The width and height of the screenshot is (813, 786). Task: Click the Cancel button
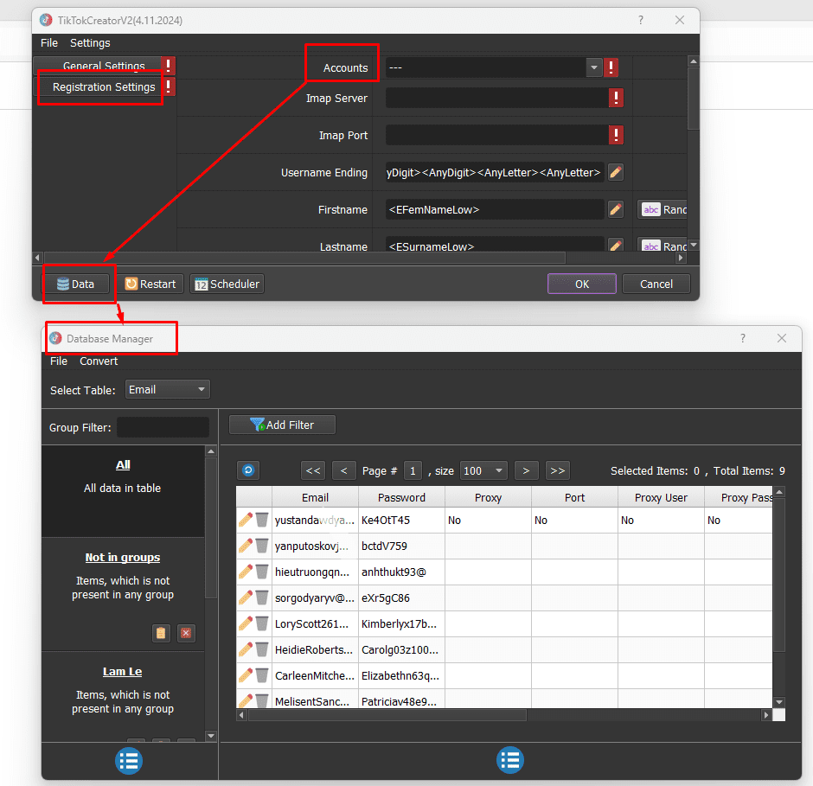[656, 284]
